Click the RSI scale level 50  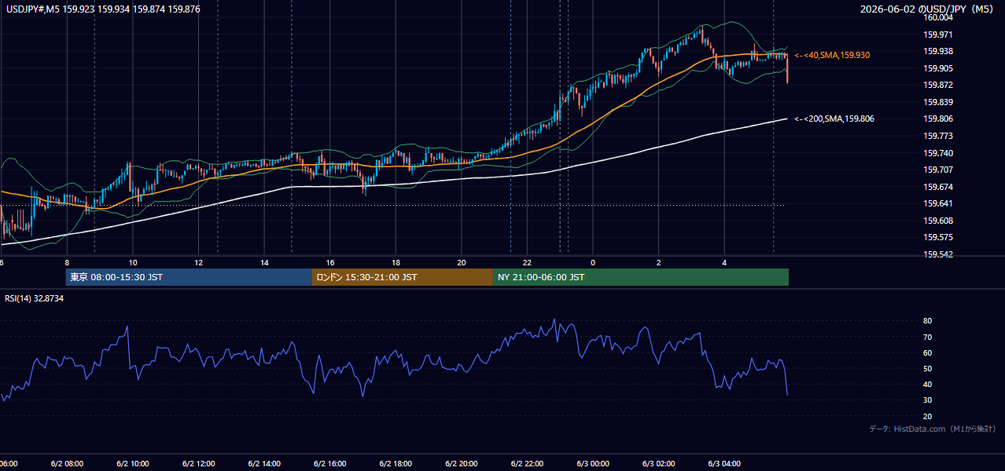point(927,368)
